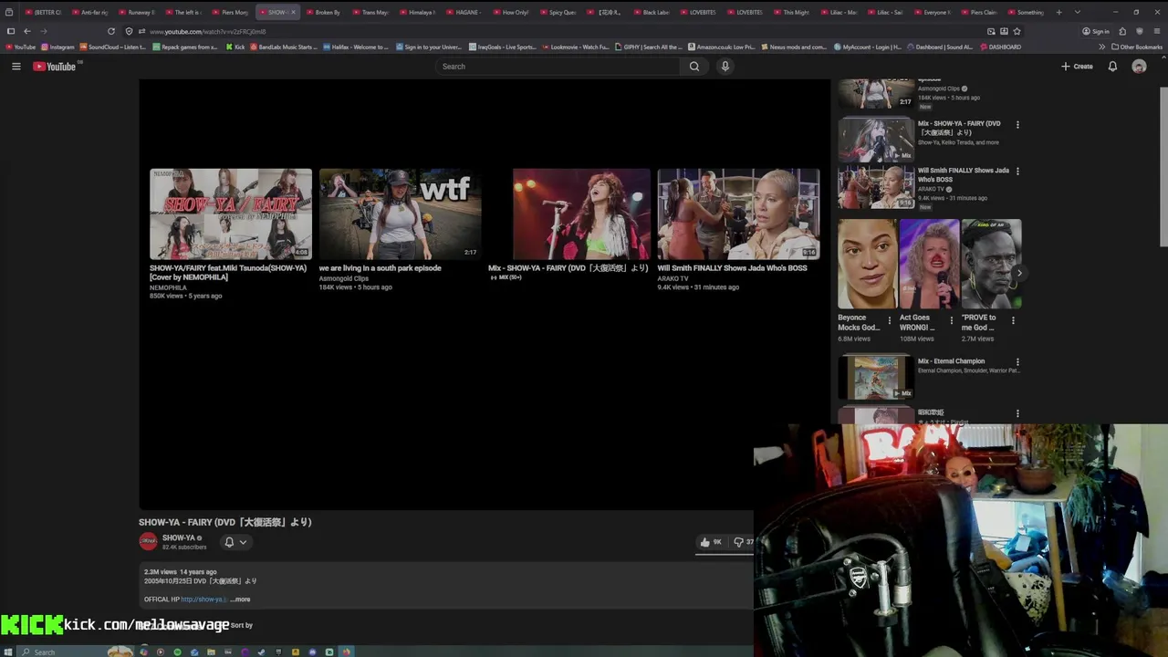1168x657 pixels.
Task: Dislike the video with the thumbs-down icon
Action: (x=743, y=542)
